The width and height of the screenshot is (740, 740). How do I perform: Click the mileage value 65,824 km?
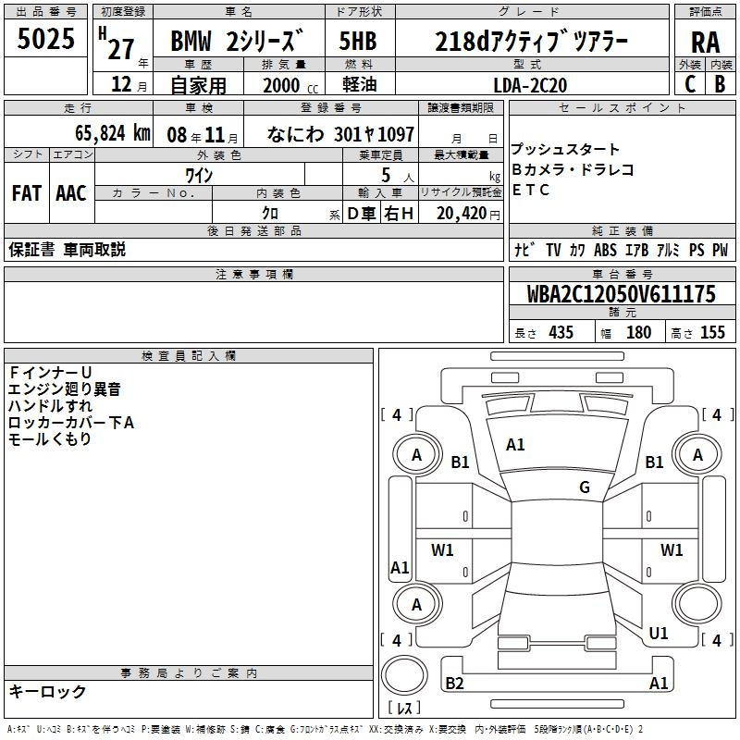(103, 133)
